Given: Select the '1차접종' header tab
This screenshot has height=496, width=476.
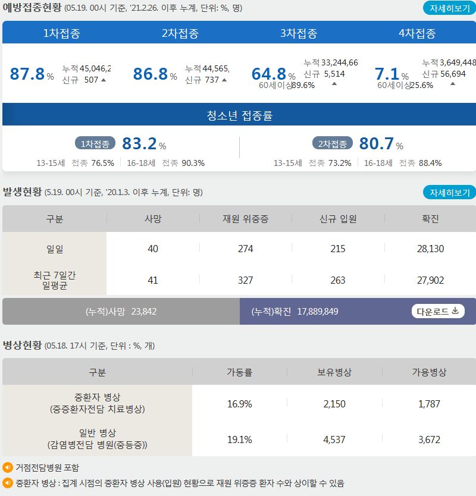Looking at the screenshot, I should (62, 33).
